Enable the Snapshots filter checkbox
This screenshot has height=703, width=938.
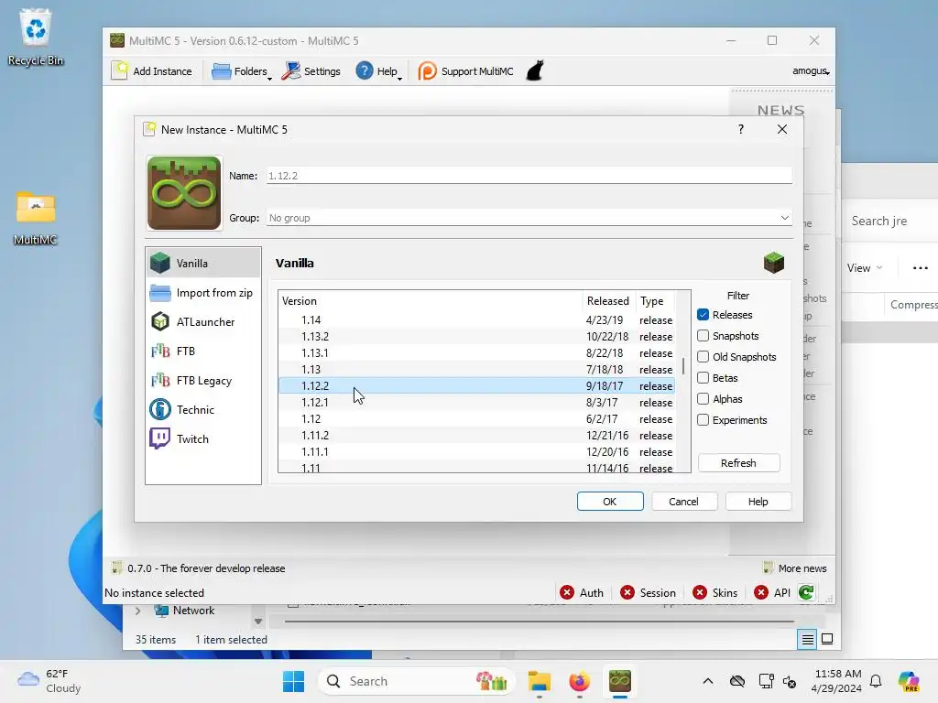click(703, 335)
